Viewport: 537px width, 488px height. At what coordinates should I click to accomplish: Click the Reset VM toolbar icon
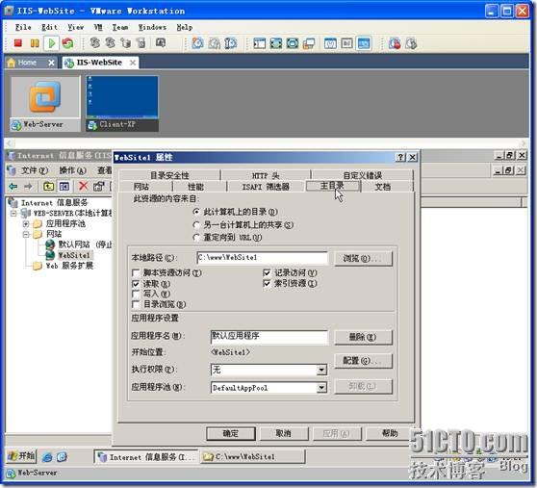tap(67, 43)
